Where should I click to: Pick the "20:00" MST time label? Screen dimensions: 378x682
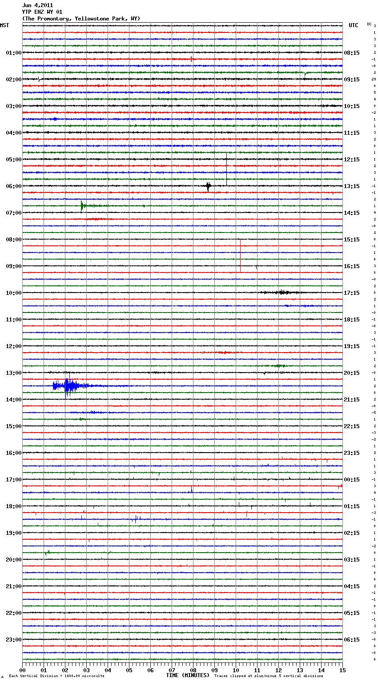pos(14,560)
